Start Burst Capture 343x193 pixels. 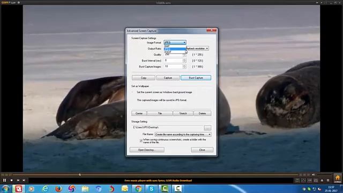pyautogui.click(x=196, y=78)
